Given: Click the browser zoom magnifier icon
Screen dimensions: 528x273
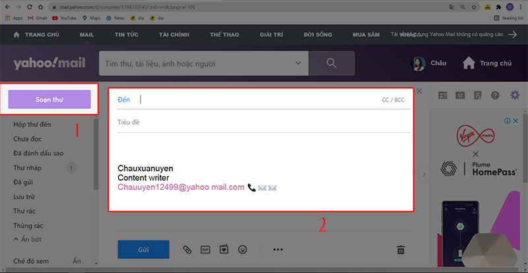Looking at the screenshot, I should pyautogui.click(x=463, y=7).
